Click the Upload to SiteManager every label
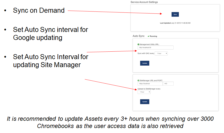The width and height of the screenshot is (224, 133). (x=149, y=89)
